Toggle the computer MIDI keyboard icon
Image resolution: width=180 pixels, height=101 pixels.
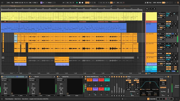[148, 3]
